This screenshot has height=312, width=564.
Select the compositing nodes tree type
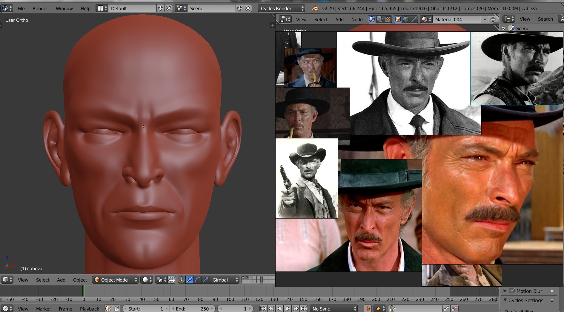point(379,19)
